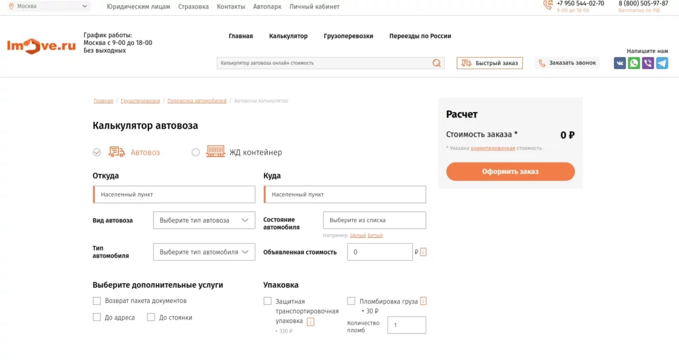Open Личный кабинет in top menu
The image size is (679, 360).
click(x=314, y=7)
